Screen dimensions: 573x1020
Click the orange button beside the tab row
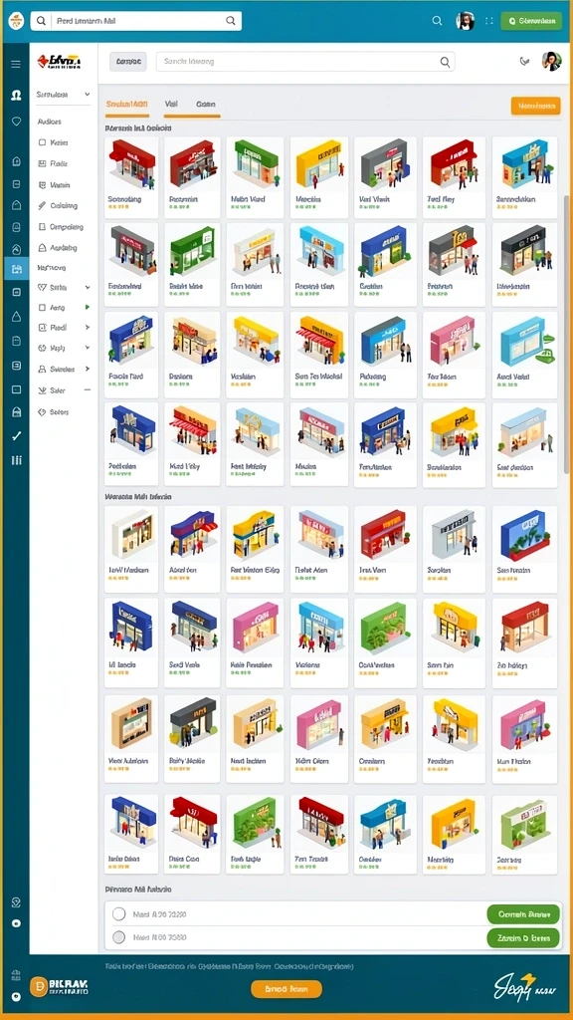tap(536, 106)
